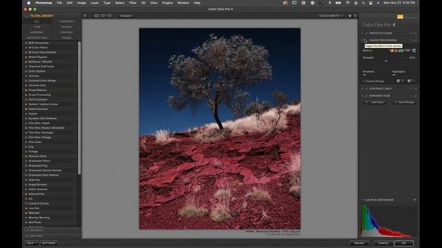Select the Infrared Film filter in library

coord(37,194)
